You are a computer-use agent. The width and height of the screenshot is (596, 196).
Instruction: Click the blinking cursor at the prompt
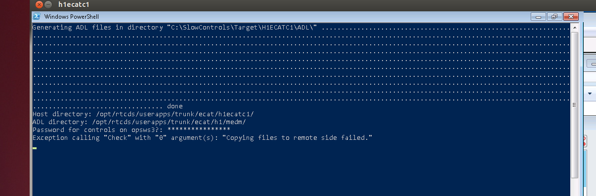click(35, 148)
